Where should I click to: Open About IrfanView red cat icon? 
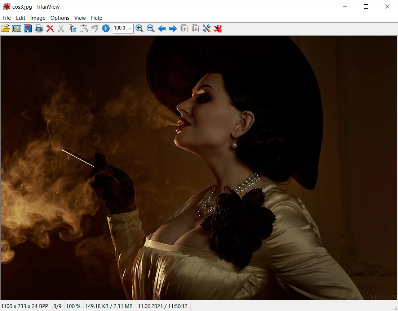[x=218, y=28]
